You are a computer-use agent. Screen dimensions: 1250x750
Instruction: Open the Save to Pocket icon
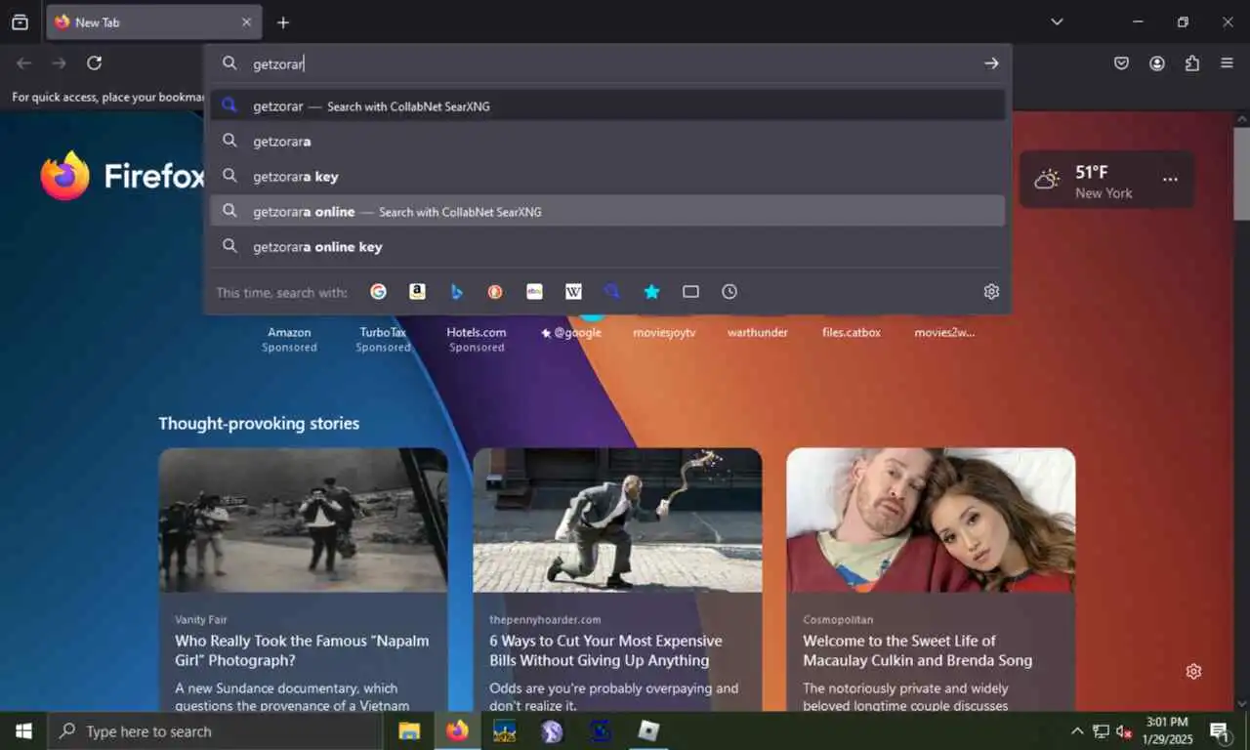point(1121,63)
